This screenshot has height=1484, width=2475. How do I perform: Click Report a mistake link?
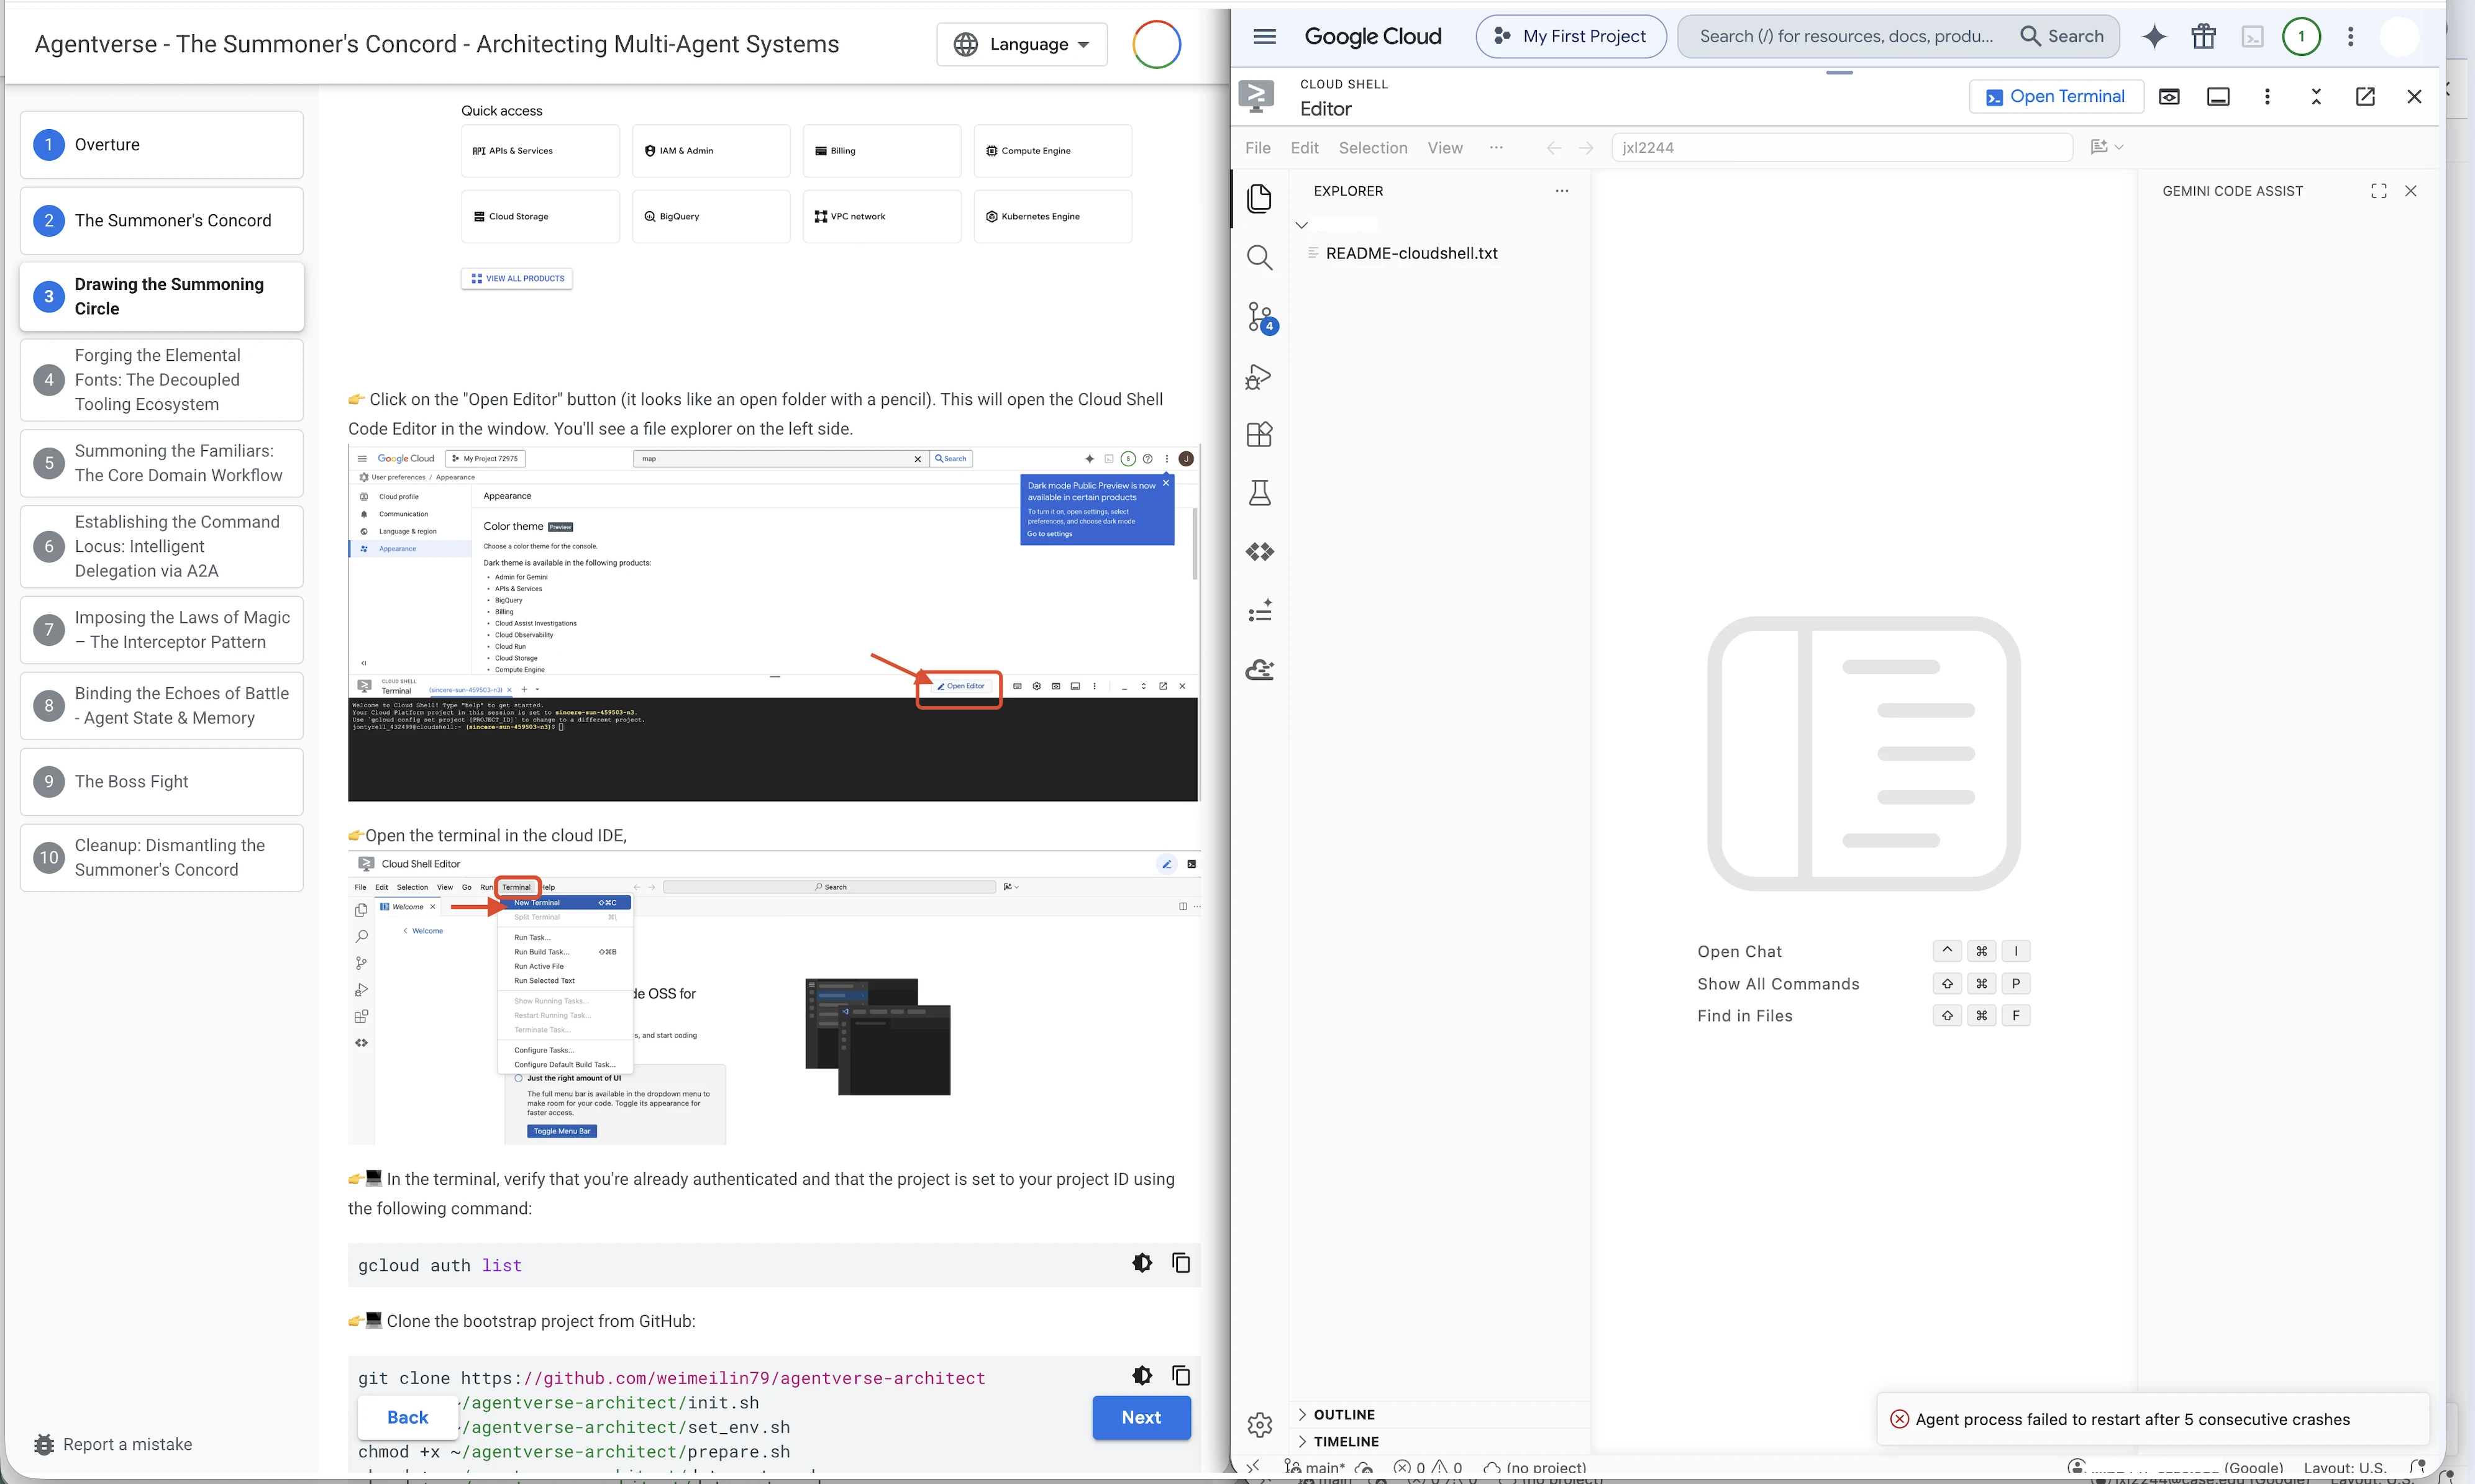point(112,1444)
